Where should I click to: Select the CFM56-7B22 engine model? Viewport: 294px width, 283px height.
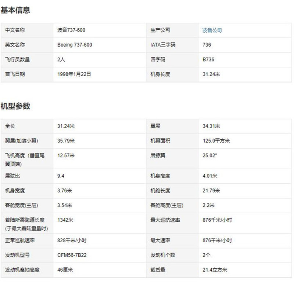point(72,255)
